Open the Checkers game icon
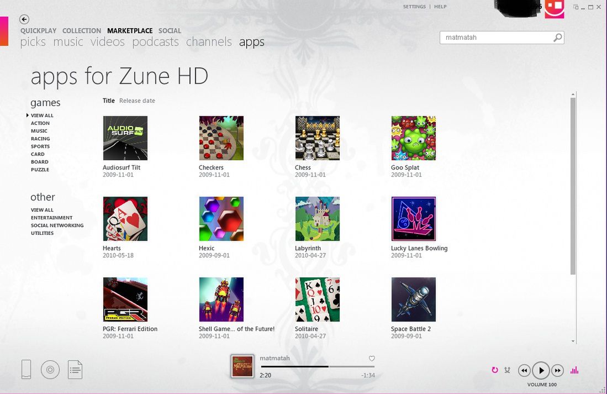607x394 pixels. pos(221,138)
